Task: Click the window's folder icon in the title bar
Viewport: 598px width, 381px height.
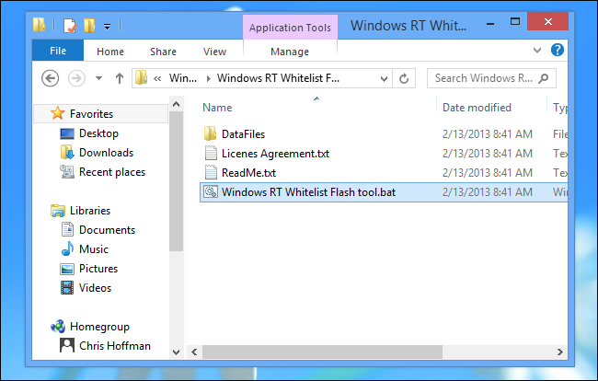Action: [x=39, y=25]
